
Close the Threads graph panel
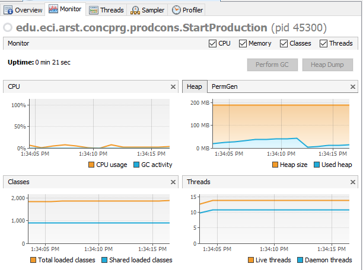click(352, 182)
